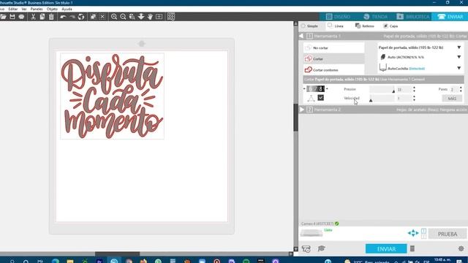468x263 pixels.
Task: Click the Zoom In magnifier icon
Action: point(114,17)
